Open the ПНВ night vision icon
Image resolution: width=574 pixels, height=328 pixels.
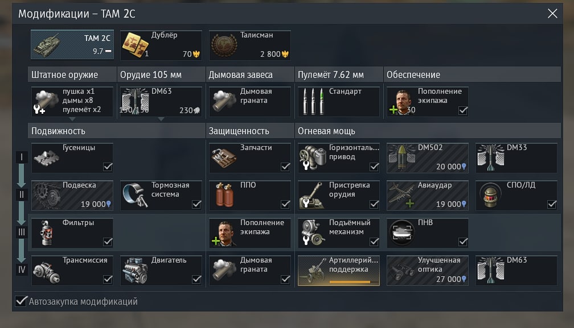[401, 232]
